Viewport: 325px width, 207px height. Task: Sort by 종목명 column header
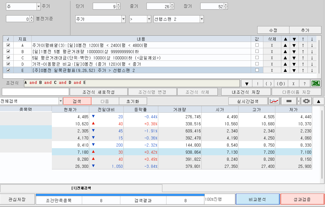coord(26,109)
